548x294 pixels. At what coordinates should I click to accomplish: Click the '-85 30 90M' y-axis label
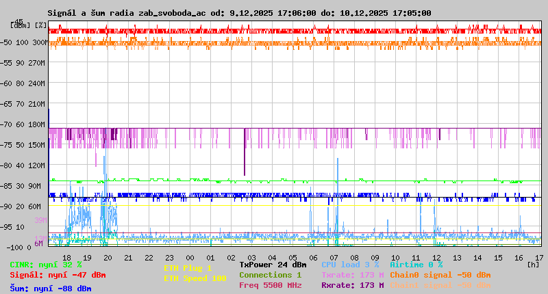pyautogui.click(x=21, y=186)
